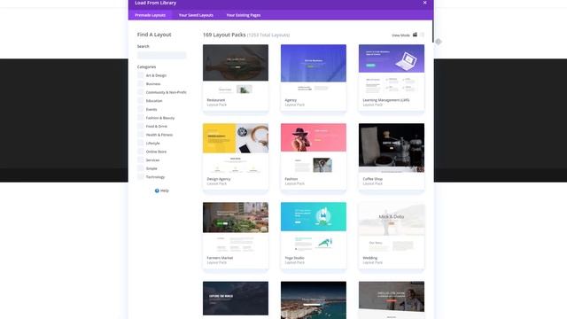Select the Farmers Market layout pack thumbnail
The image size is (567, 319).
pyautogui.click(x=236, y=227)
